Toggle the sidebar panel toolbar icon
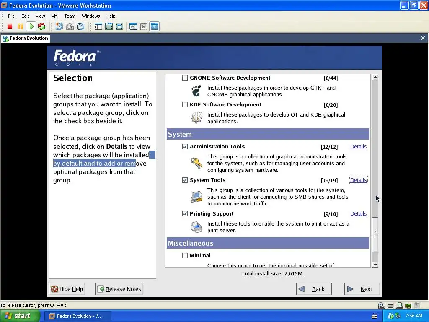429x322 pixels. tap(98, 26)
